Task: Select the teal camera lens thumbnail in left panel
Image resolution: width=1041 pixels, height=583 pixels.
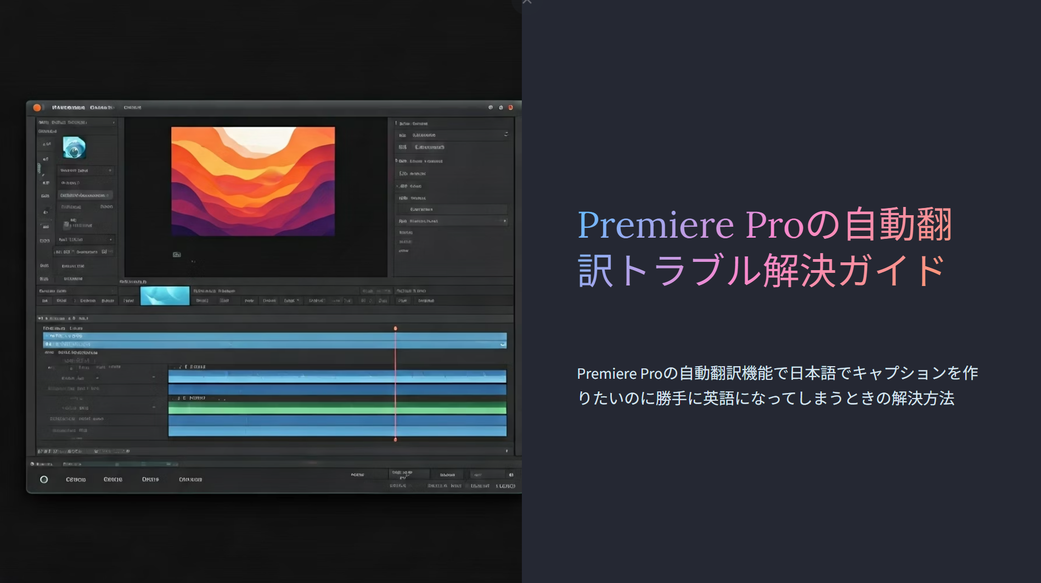Action: coord(74,148)
